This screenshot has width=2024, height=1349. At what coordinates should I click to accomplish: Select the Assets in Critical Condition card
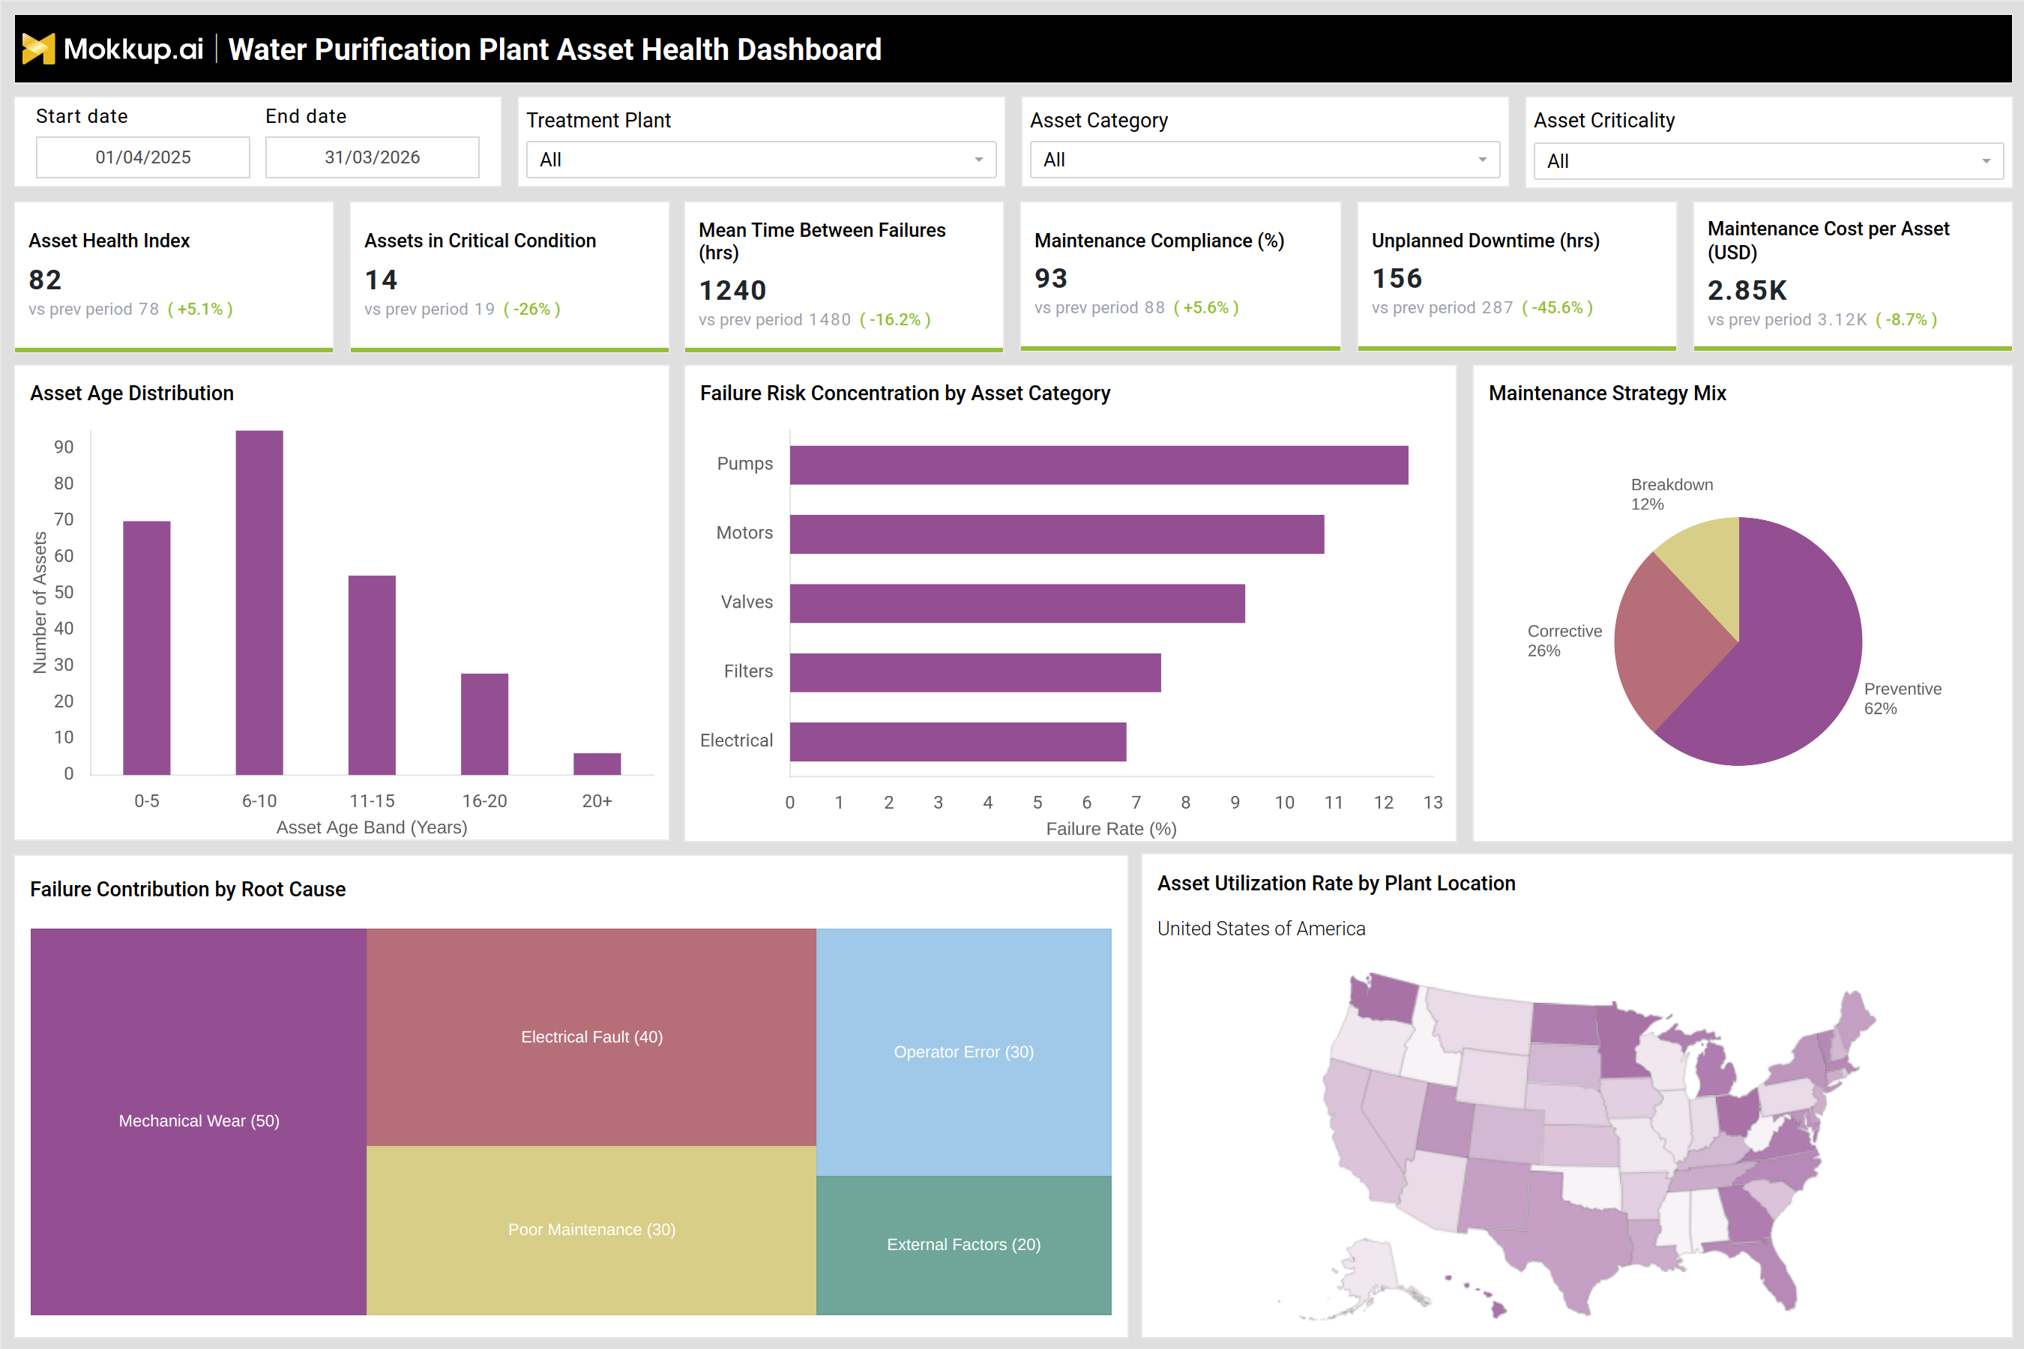pyautogui.click(x=510, y=277)
